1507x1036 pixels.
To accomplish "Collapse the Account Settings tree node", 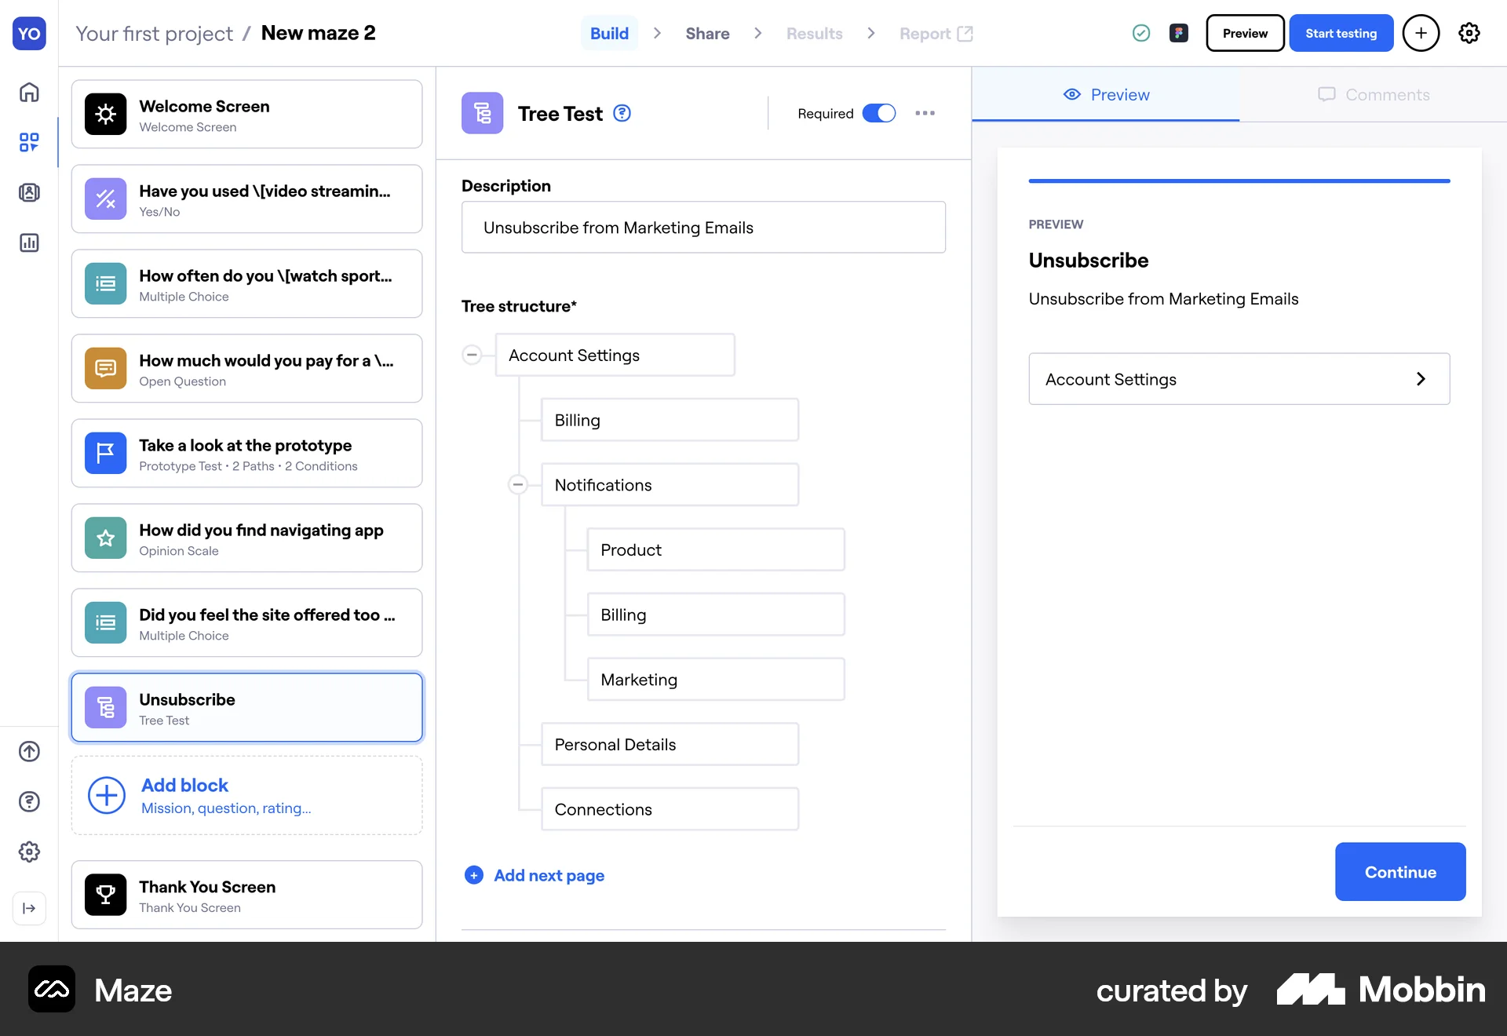I will click(x=473, y=355).
